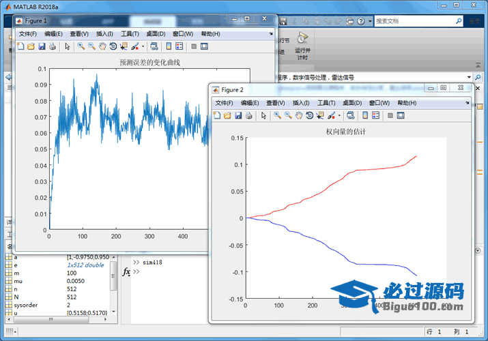
Task: Toggle the Insert Colorbar button in Figure 2
Action: 364,115
